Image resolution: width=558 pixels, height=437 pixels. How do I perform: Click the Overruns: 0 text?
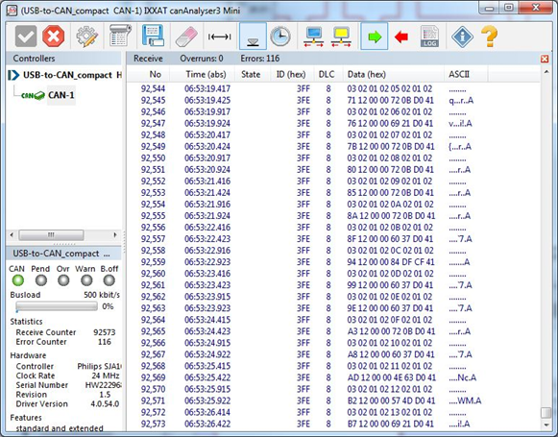pos(202,59)
